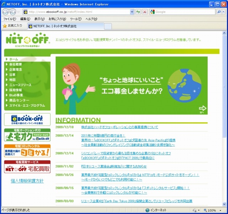This screenshot has height=214, width=228.
Task: Click the magnifier Search button
Action: tap(219, 12)
